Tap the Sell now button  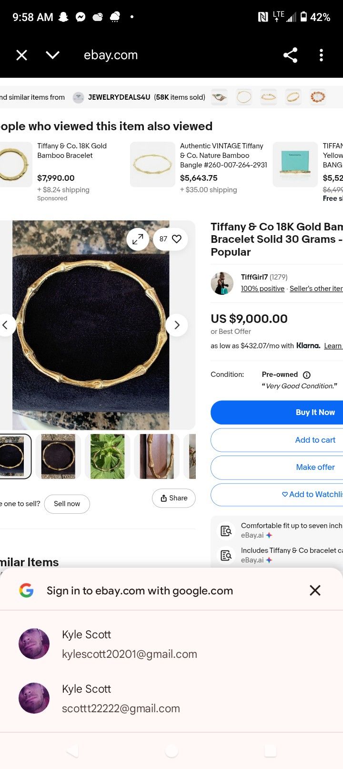point(67,504)
